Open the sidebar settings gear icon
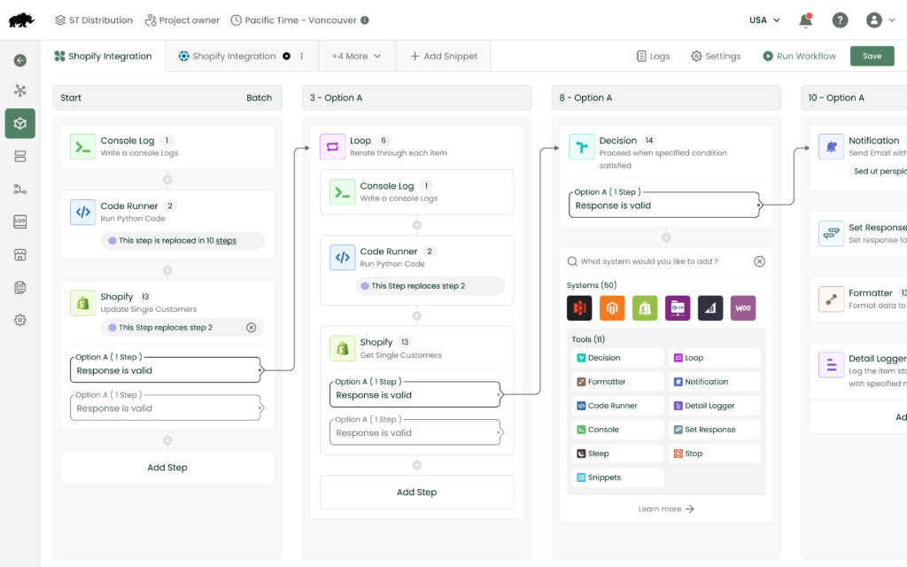The height and width of the screenshot is (567, 907). point(19,320)
